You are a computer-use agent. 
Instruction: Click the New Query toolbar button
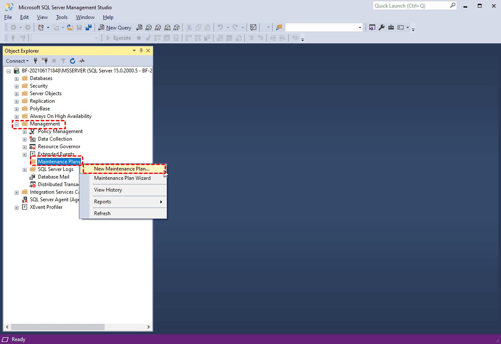(115, 28)
